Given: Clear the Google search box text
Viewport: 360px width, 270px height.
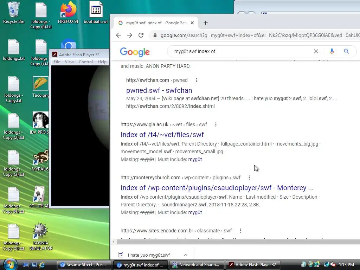Looking at the screenshot, I should click(316, 51).
